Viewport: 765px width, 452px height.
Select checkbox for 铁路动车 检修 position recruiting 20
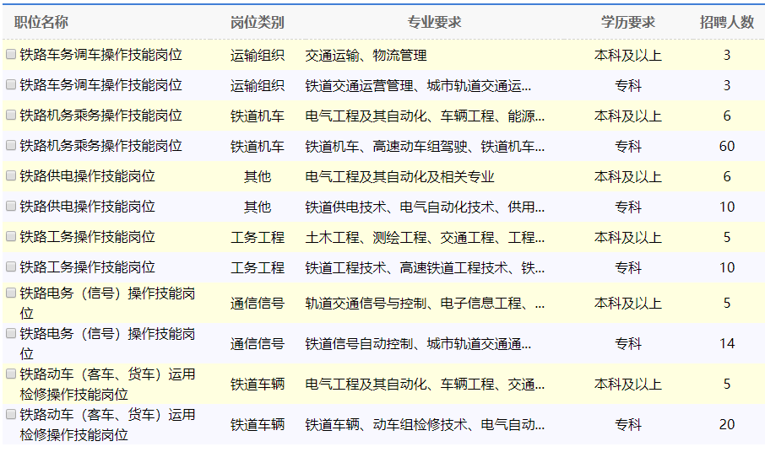pos(11,414)
